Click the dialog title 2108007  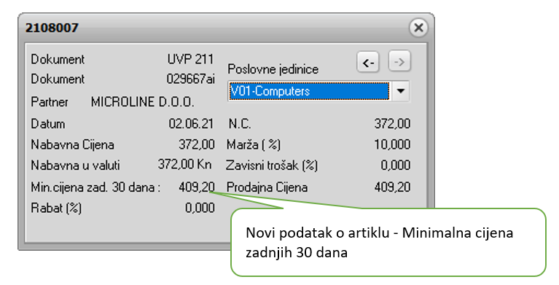coord(52,28)
